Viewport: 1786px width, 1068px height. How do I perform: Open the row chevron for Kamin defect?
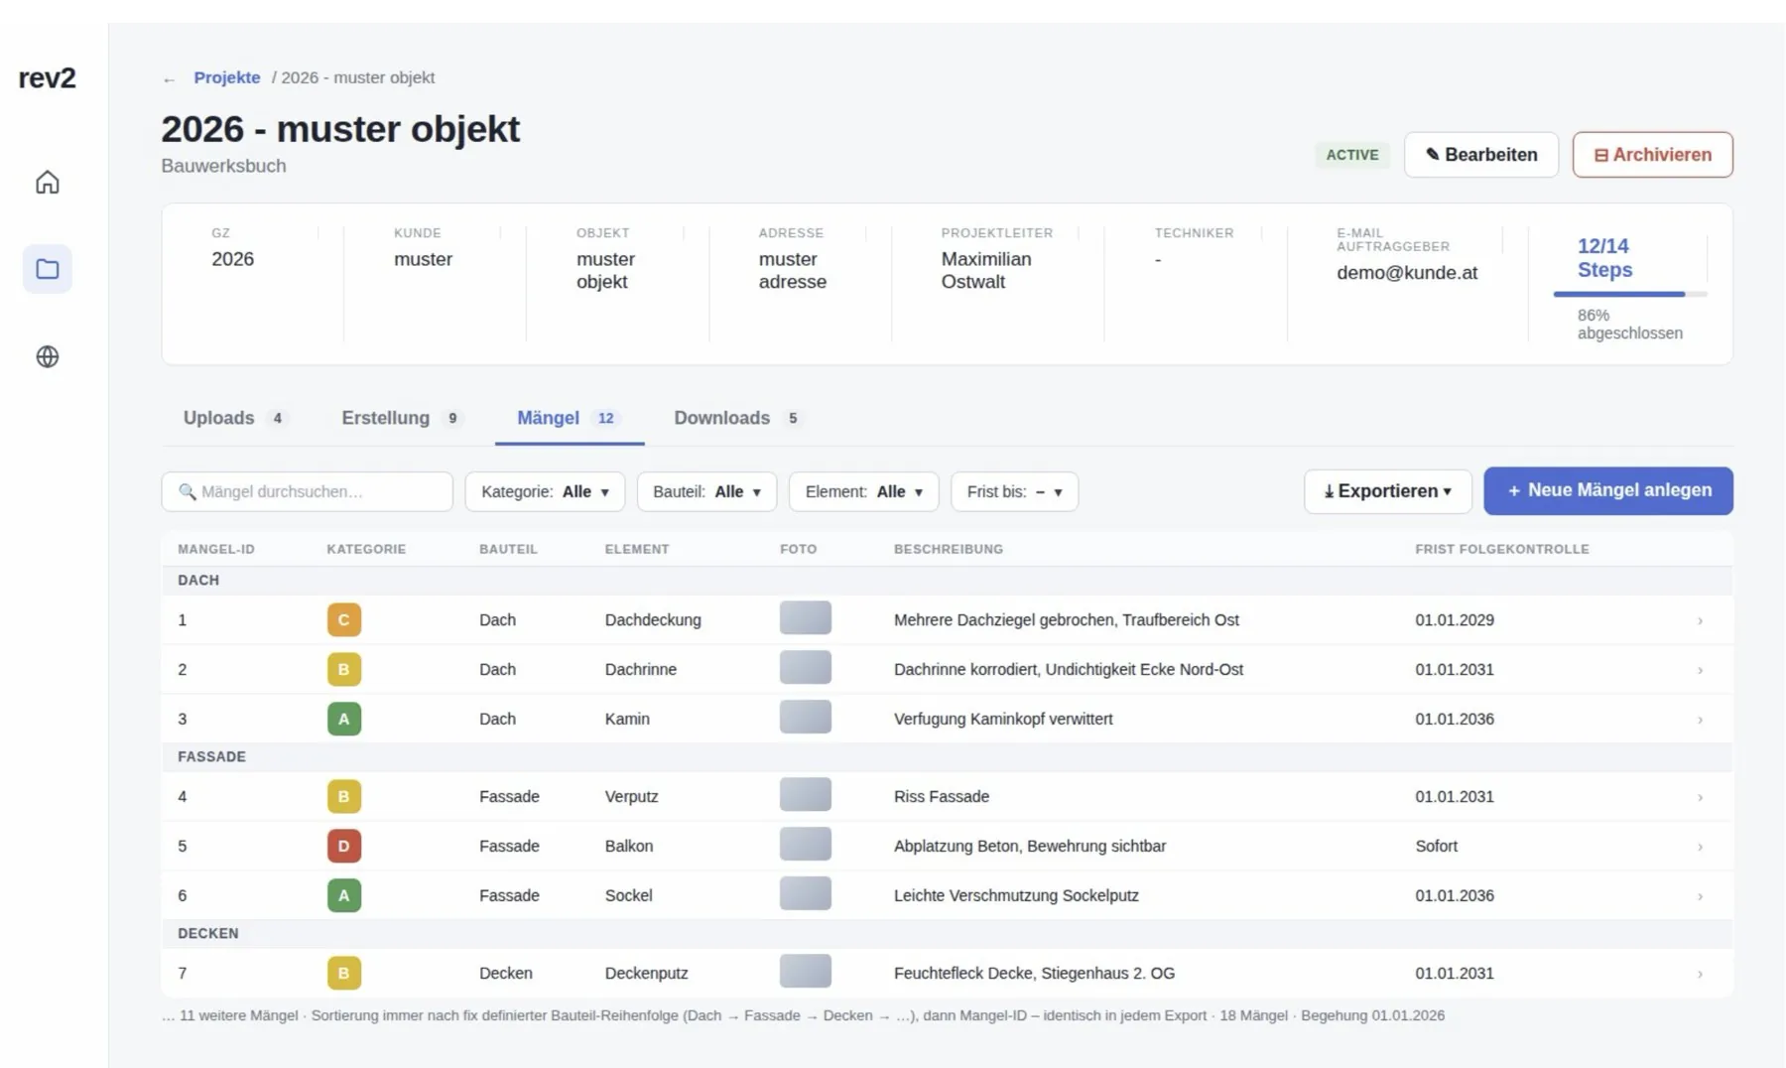click(1700, 721)
